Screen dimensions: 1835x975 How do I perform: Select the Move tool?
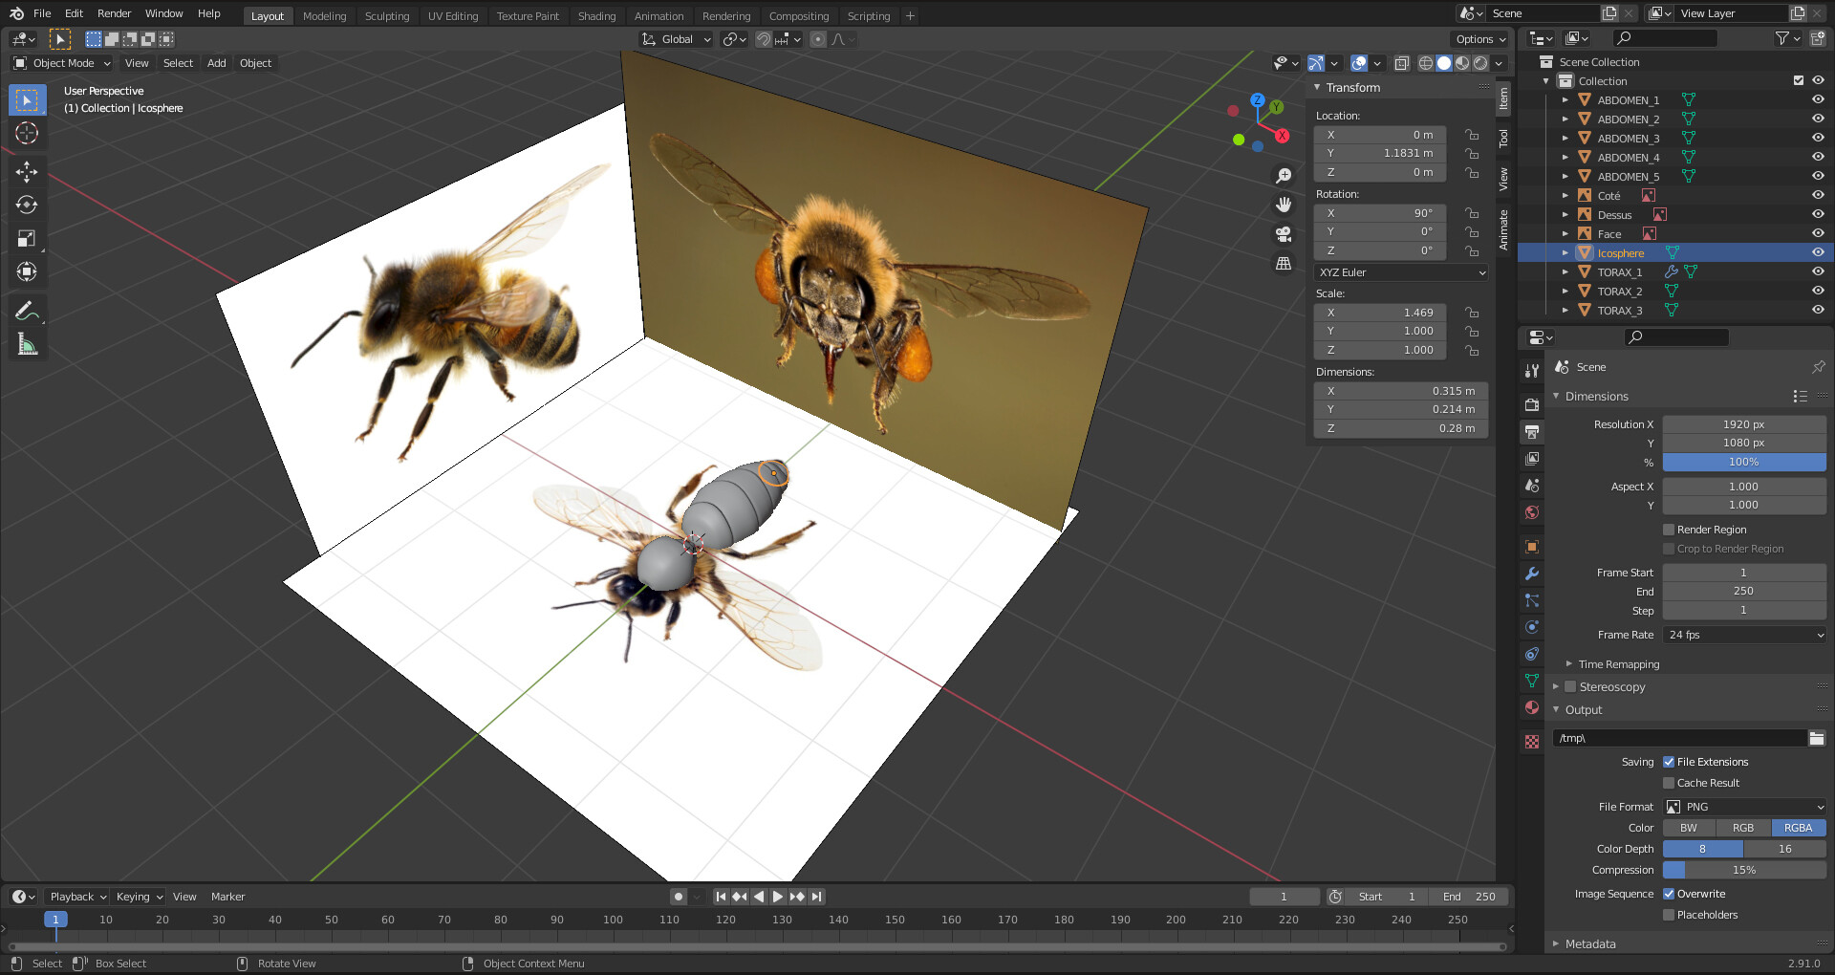27,172
